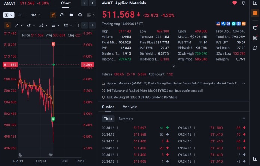The width and height of the screenshot is (260, 166).
Task: Toggle the orange drawing pencil tool
Action: coord(53,15)
